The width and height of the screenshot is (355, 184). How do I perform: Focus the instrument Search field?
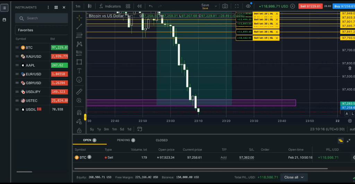(x=42, y=18)
